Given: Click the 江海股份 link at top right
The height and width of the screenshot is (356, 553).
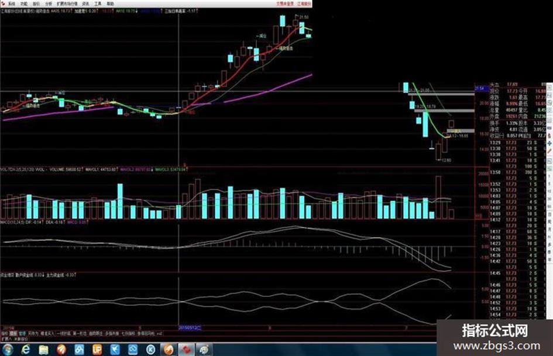Looking at the screenshot, I should coord(304,4).
